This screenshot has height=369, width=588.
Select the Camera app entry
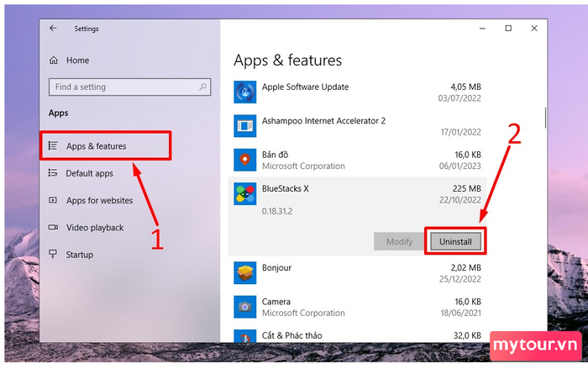[x=276, y=302]
